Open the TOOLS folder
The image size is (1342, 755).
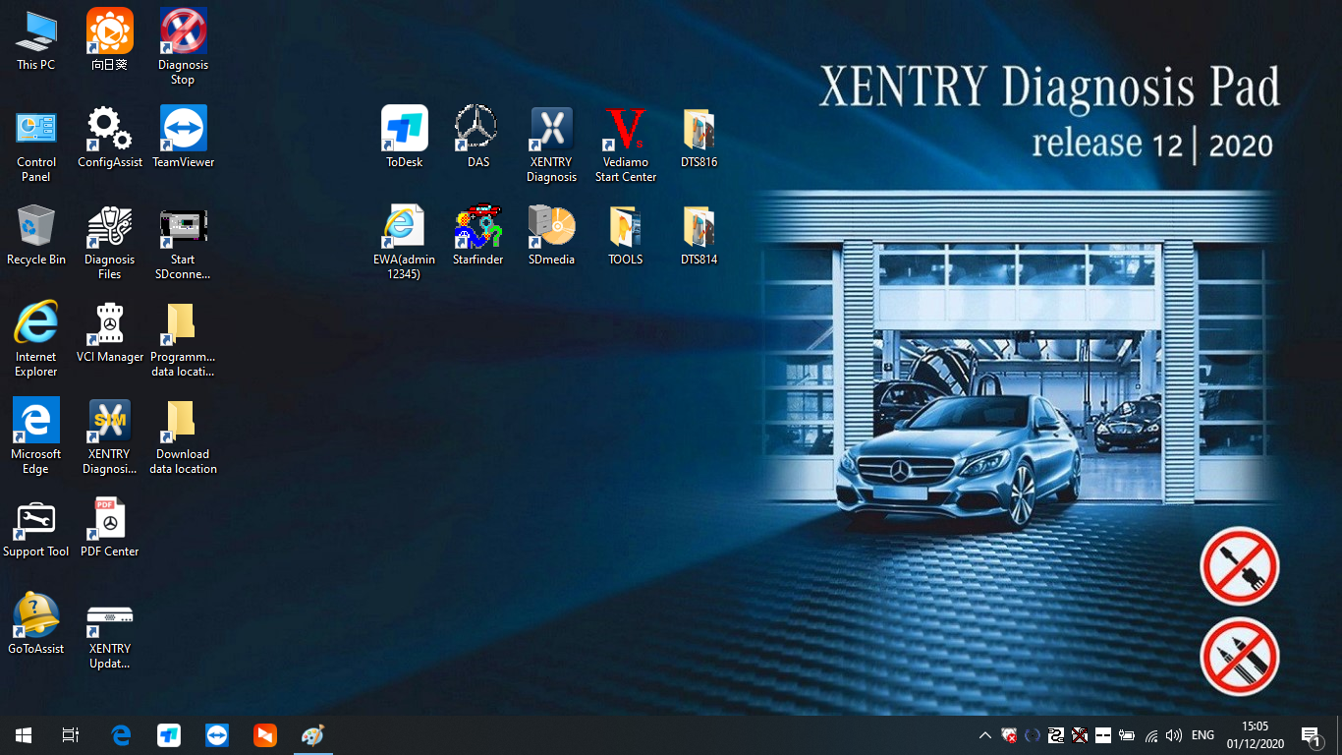click(626, 235)
